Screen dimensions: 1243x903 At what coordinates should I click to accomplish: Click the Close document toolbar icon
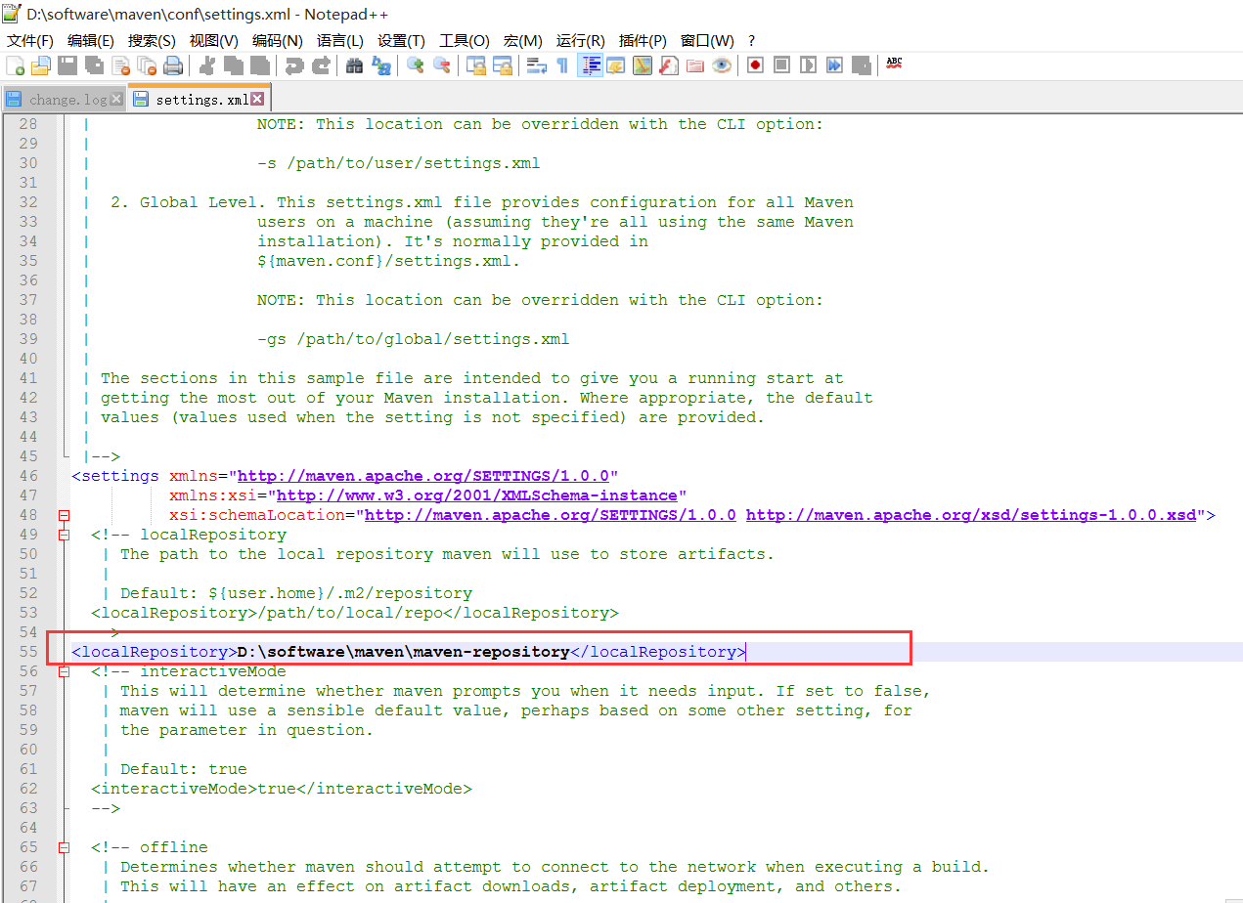120,65
